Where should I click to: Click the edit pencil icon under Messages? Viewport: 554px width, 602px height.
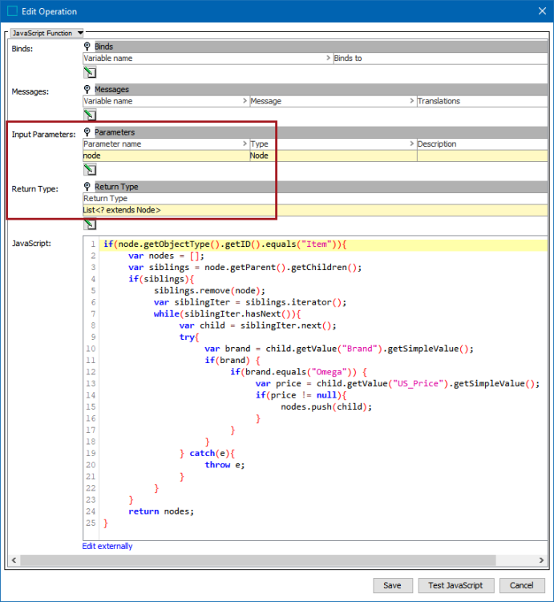coord(90,115)
